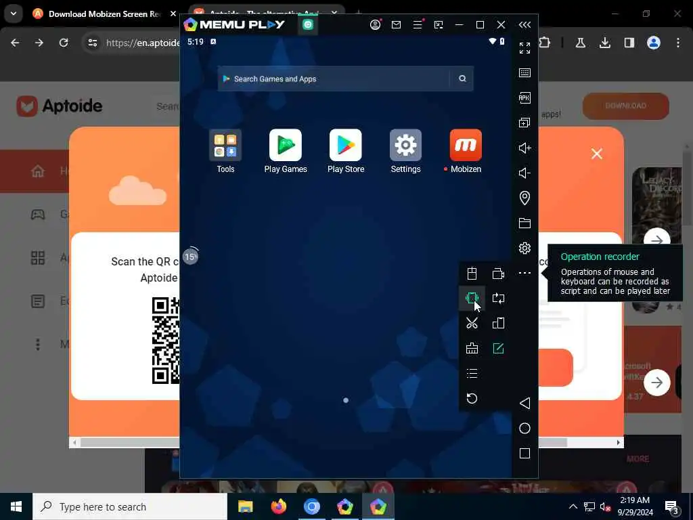Collapse MEmu sidebar with triple-chevron icon
The image size is (693, 520).
pyautogui.click(x=524, y=25)
